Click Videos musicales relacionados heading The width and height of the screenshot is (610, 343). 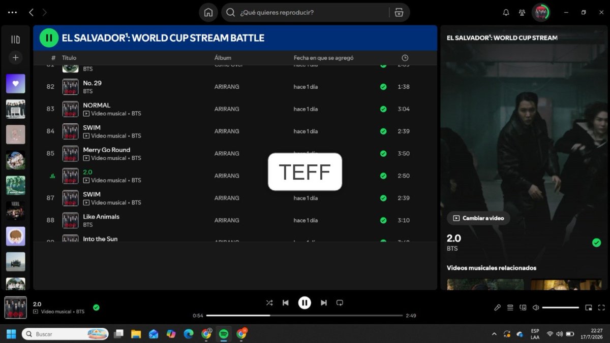tap(492, 268)
